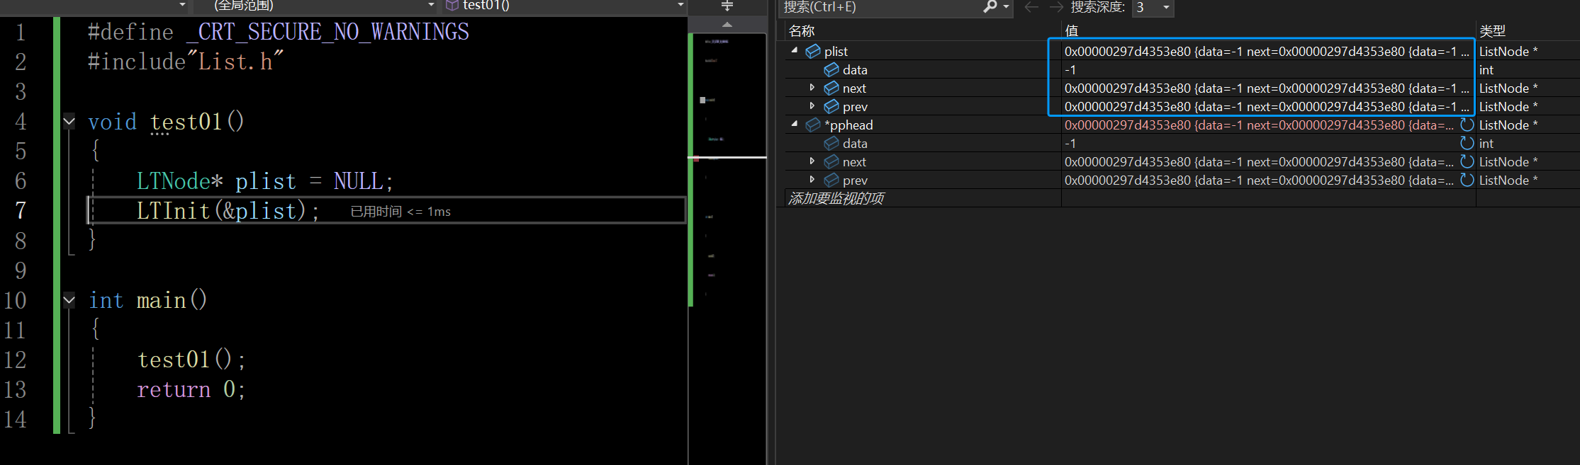The width and height of the screenshot is (1580, 465).
Task: Click the refresh icon for *pphead's data row
Action: [1467, 143]
